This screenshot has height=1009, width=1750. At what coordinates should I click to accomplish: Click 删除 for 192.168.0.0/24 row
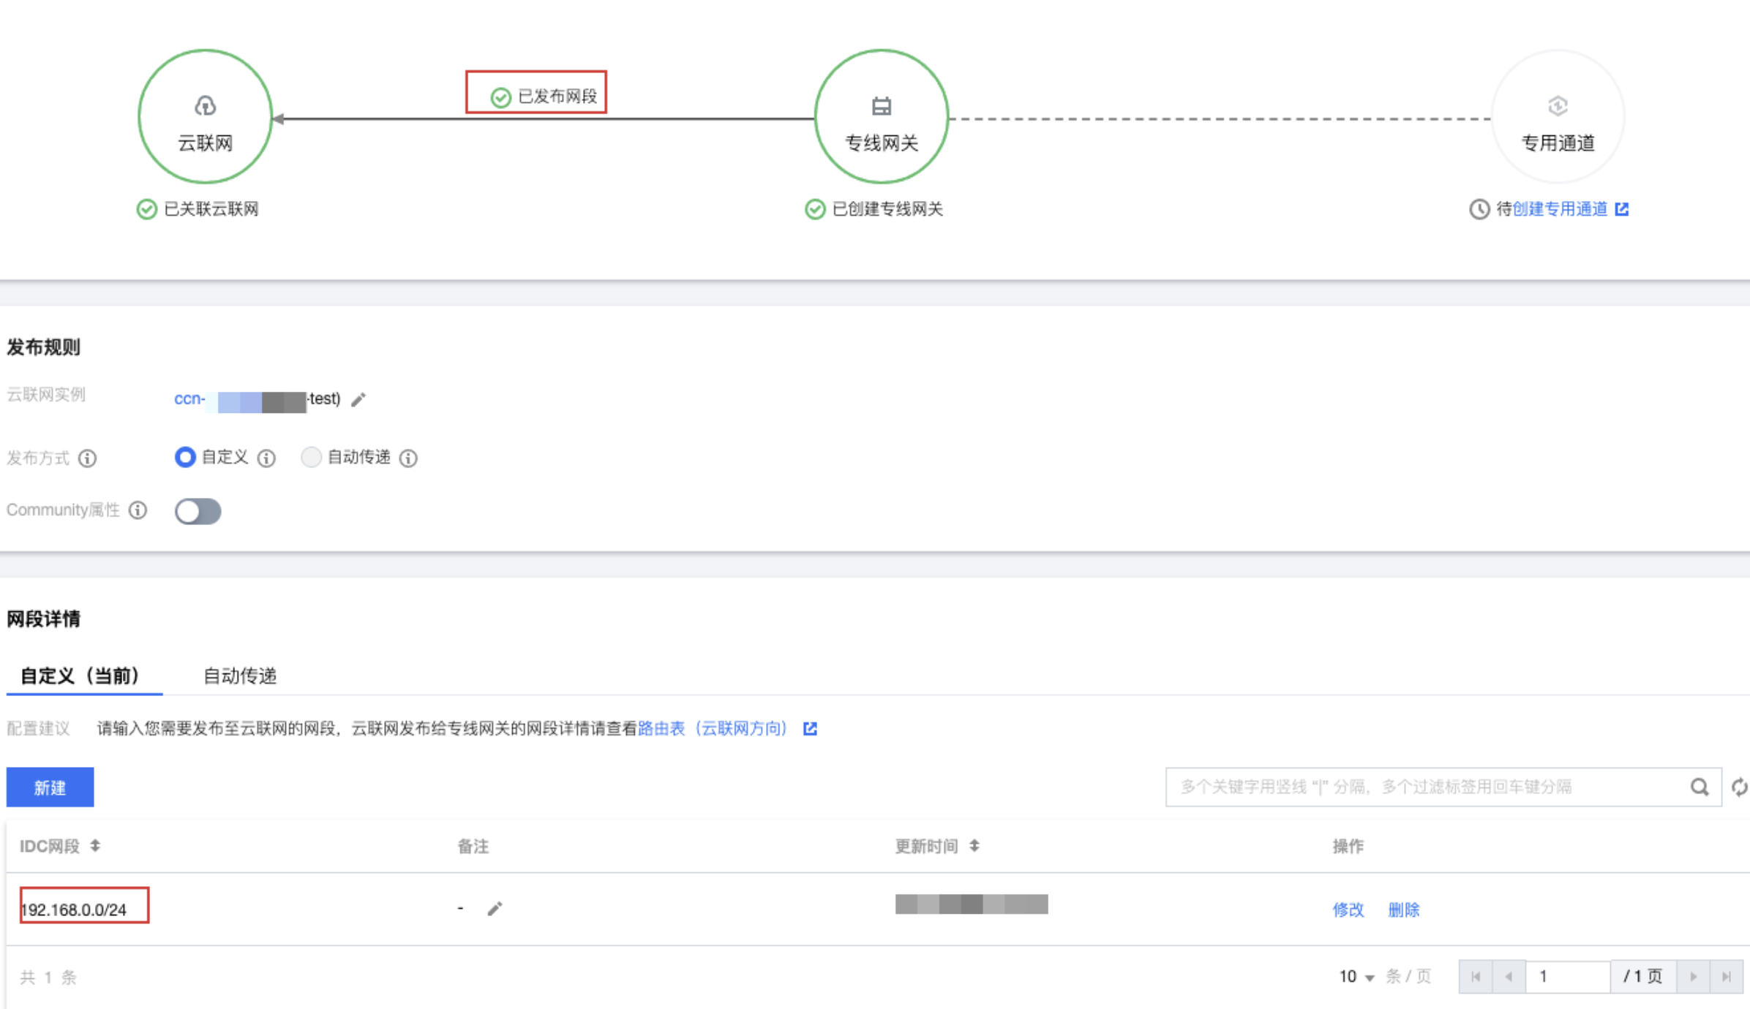tap(1403, 910)
